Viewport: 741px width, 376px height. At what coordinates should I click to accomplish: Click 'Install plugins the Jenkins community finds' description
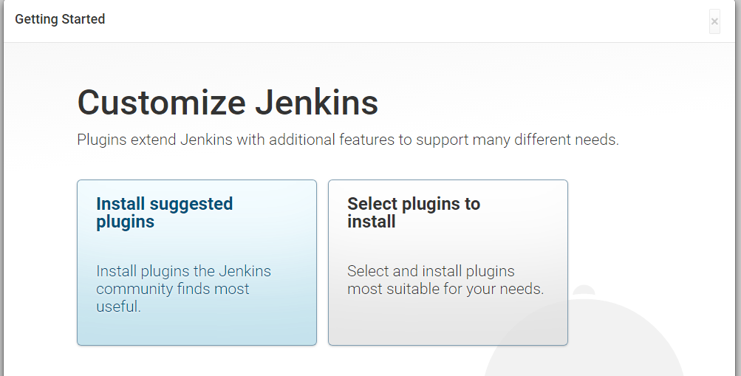[x=183, y=271]
